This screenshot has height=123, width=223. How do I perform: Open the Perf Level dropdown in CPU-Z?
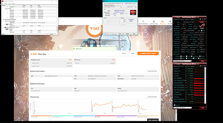point(132,7)
